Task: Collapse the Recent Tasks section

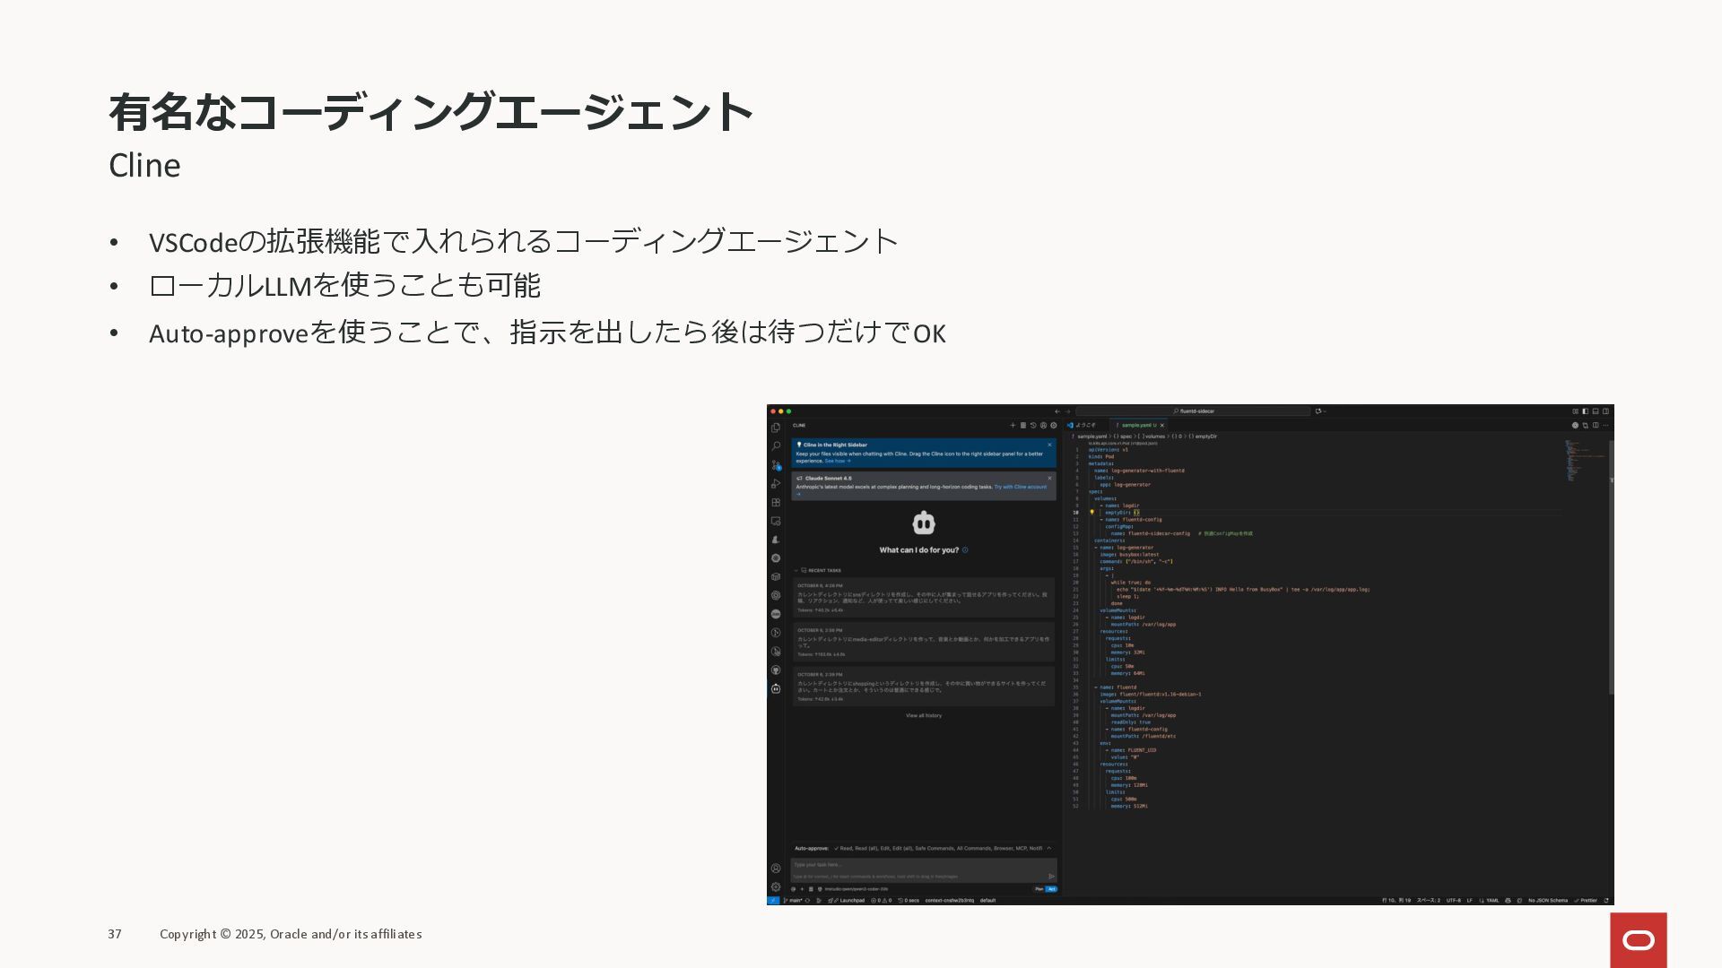Action: pos(796,571)
